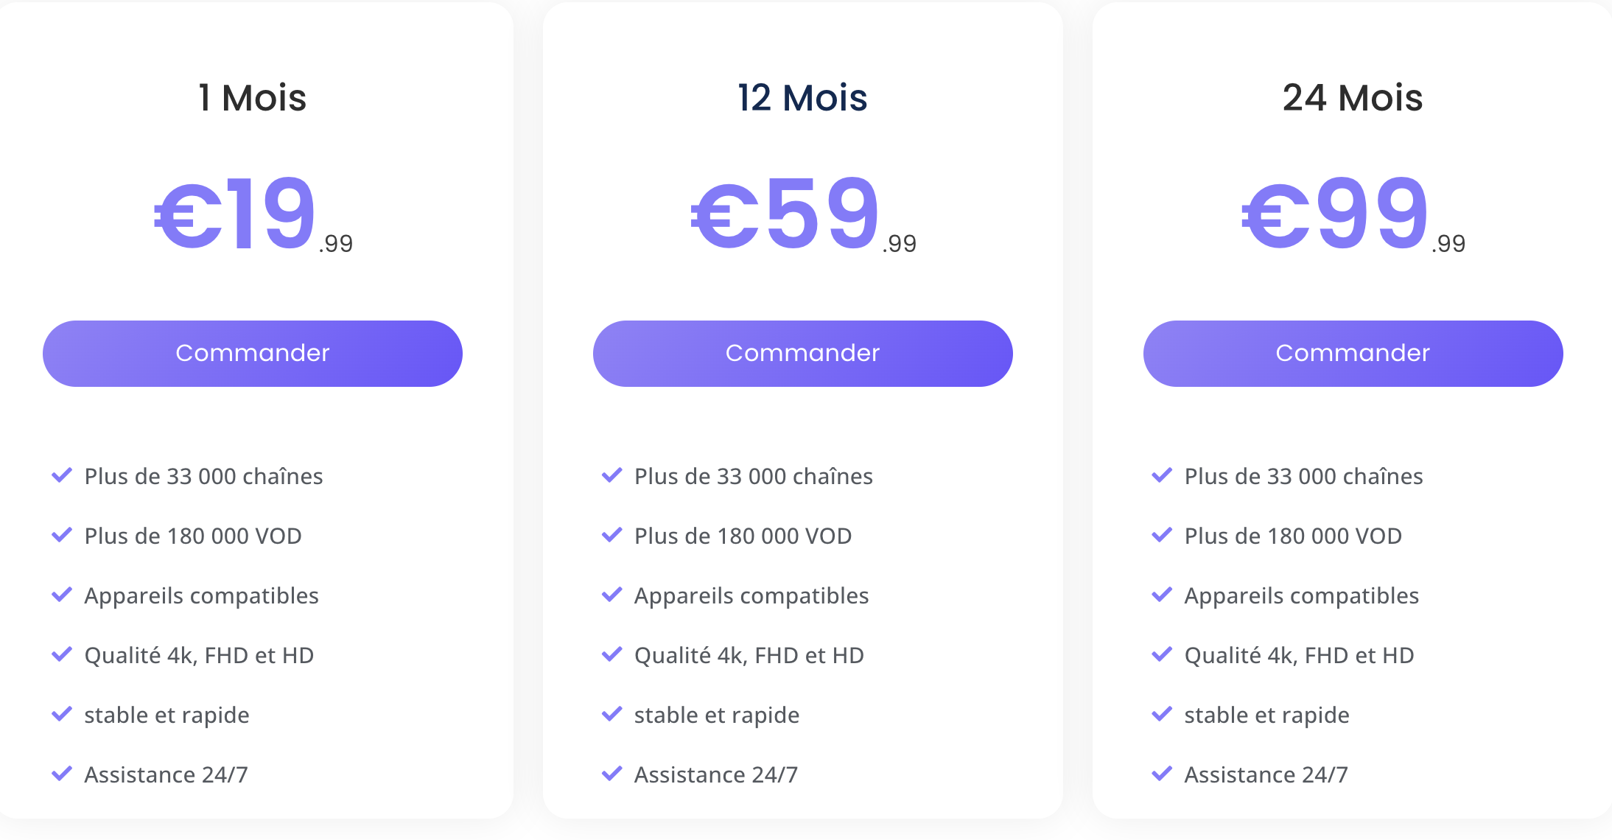Click stable et rapide text in 24 Mois
This screenshot has height=840, width=1612.
[1266, 715]
